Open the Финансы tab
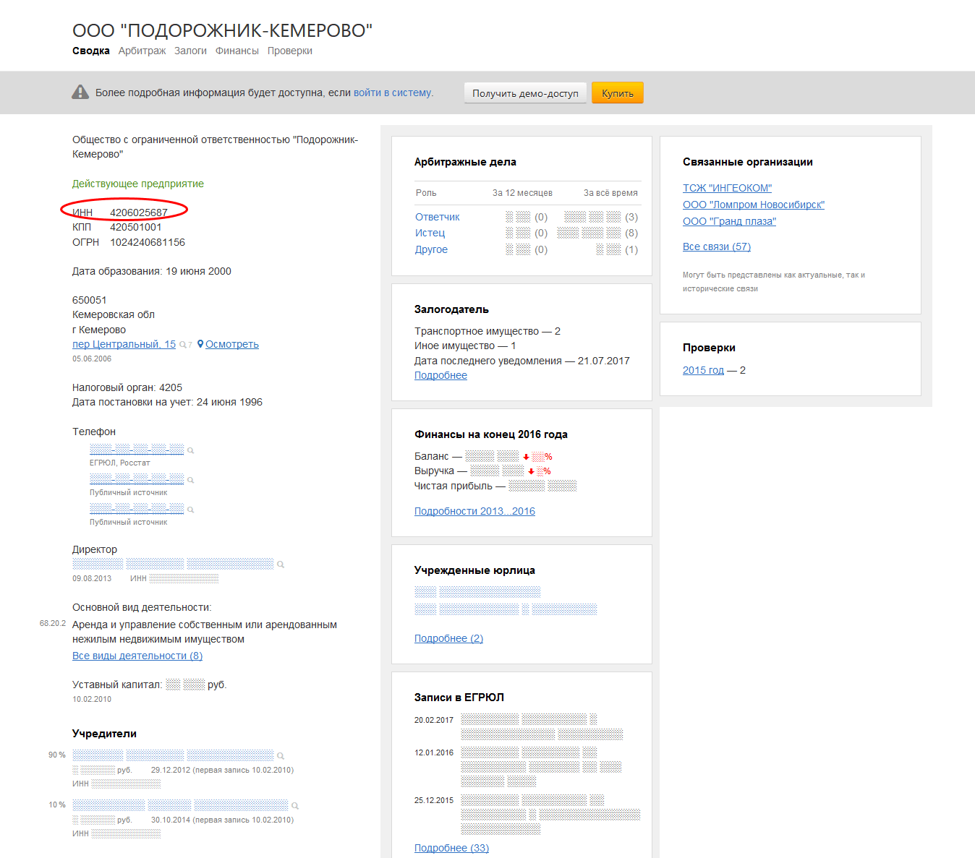This screenshot has height=858, width=975. tap(237, 51)
